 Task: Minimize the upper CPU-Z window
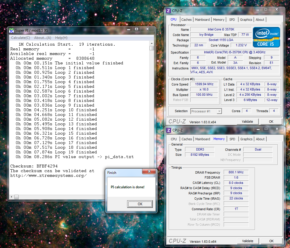(258, 10)
